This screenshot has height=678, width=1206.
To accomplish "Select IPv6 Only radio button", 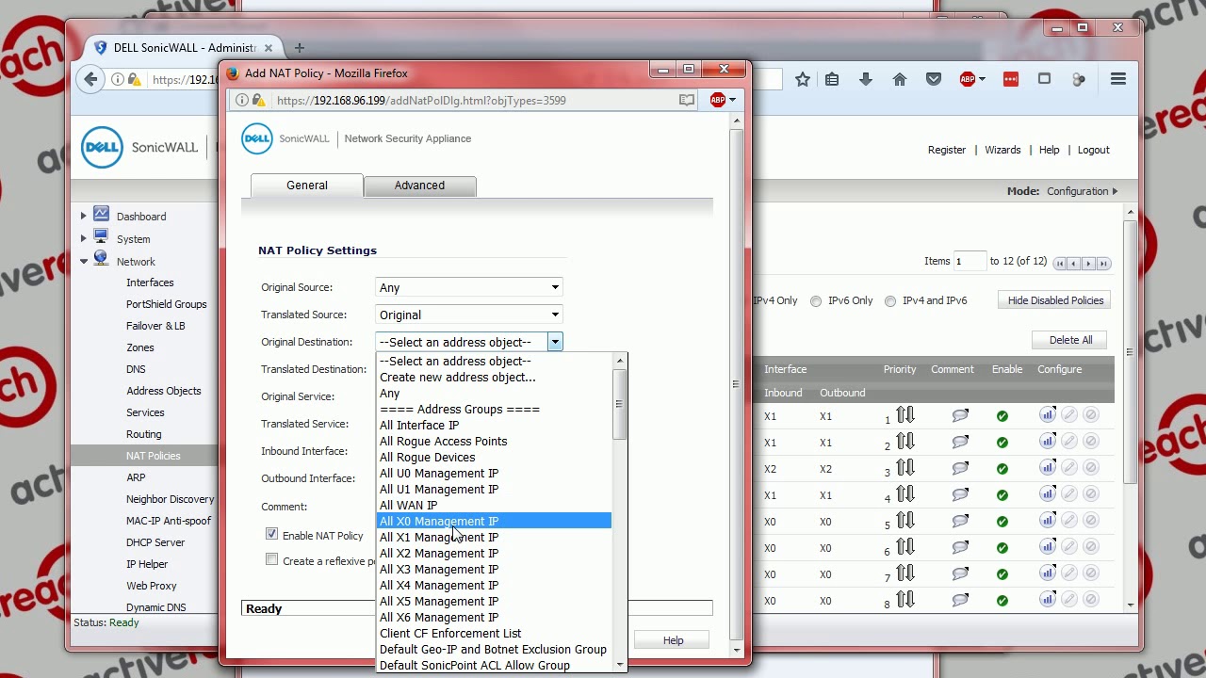I will click(x=816, y=301).
